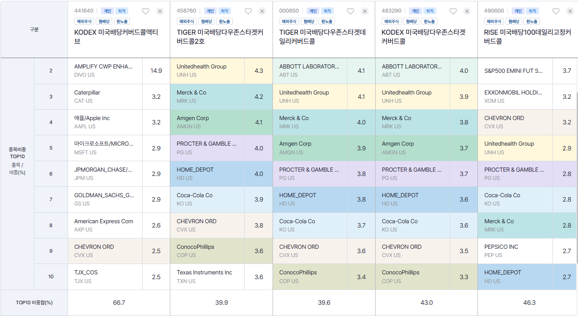
Task: Select ETF code 441640
Action: pyautogui.click(x=84, y=11)
